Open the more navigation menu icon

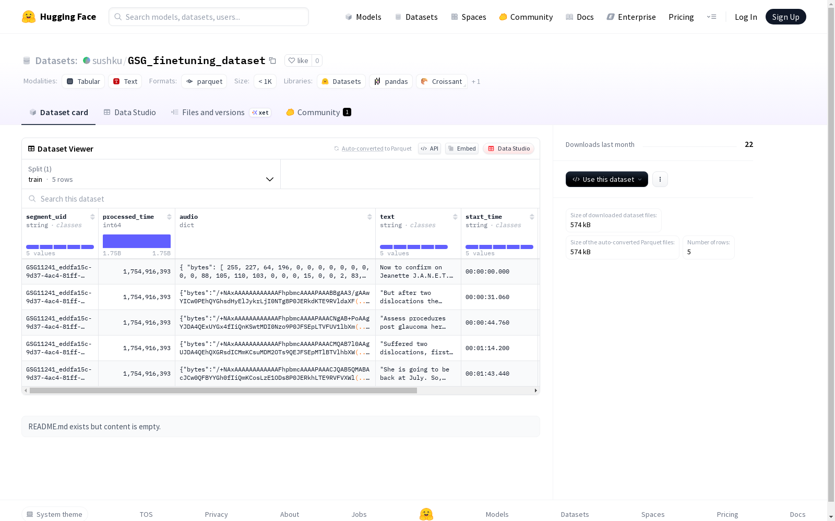pos(711,17)
